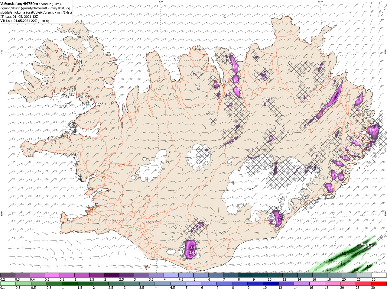This screenshot has height=290, width=387.
Task: Click the 'Vindur (10m),' header text
Action: coord(51,4)
